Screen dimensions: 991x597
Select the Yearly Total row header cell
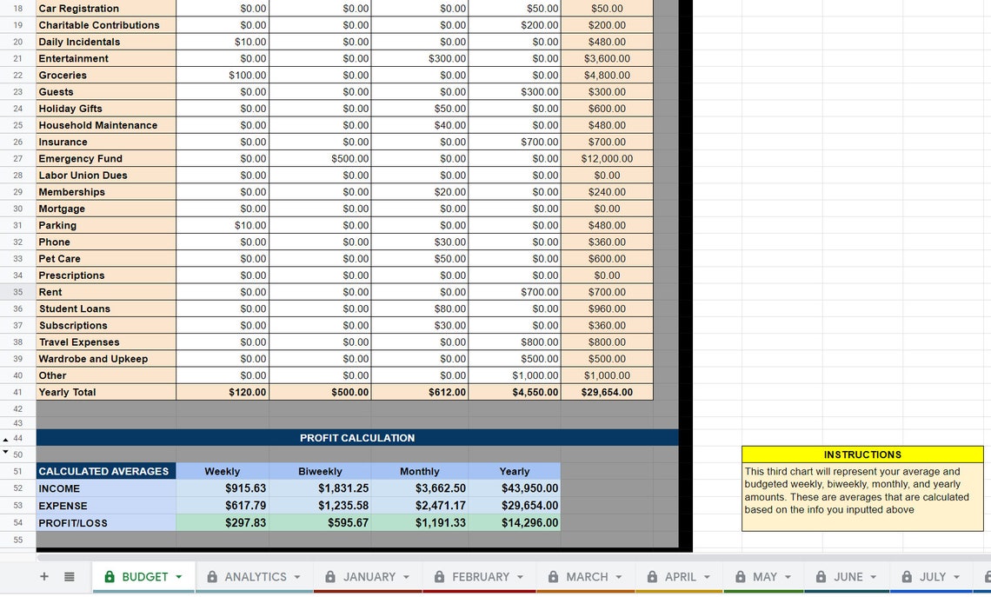(105, 392)
